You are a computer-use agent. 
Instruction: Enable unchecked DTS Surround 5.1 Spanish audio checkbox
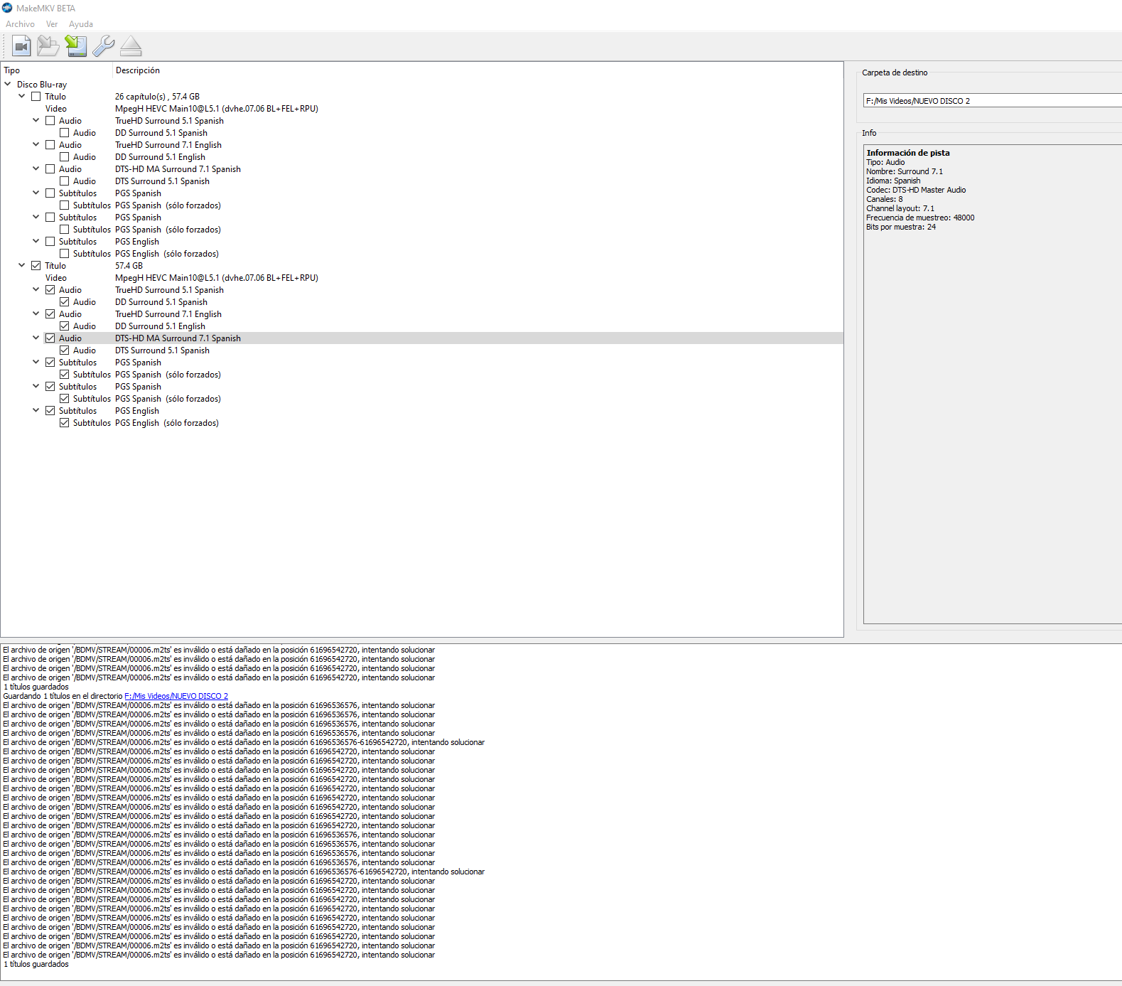point(65,181)
